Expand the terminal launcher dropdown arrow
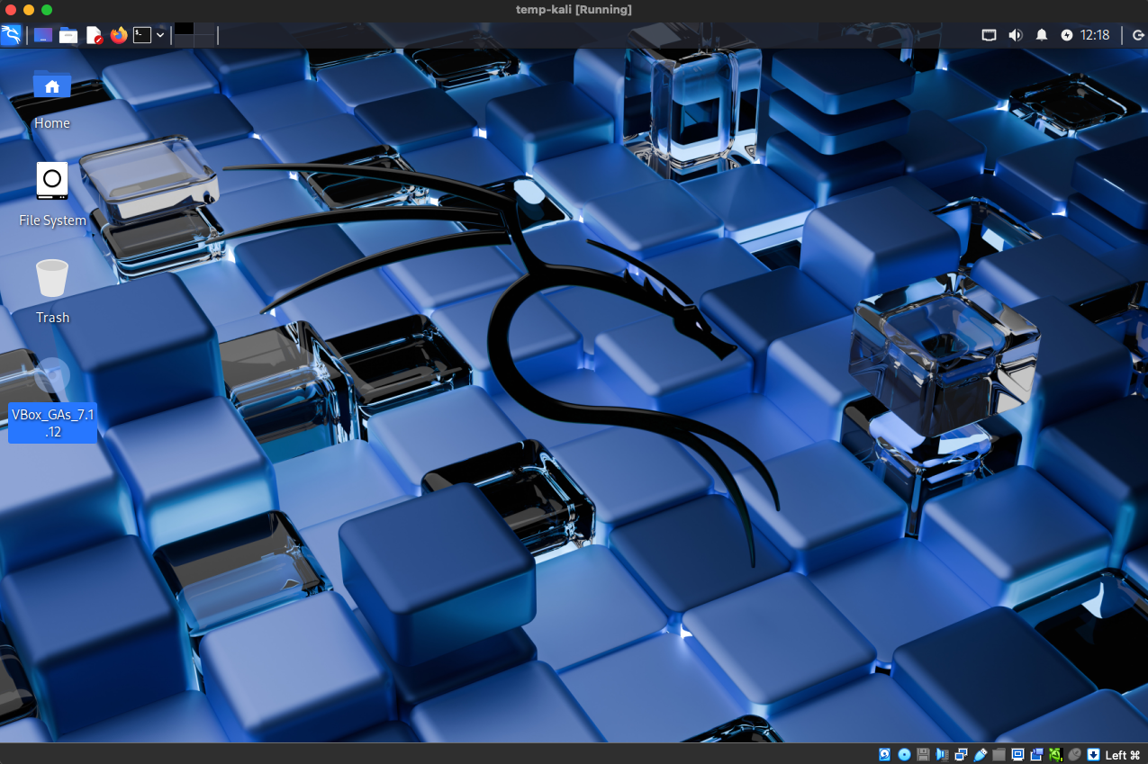The image size is (1148, 764). coord(160,35)
